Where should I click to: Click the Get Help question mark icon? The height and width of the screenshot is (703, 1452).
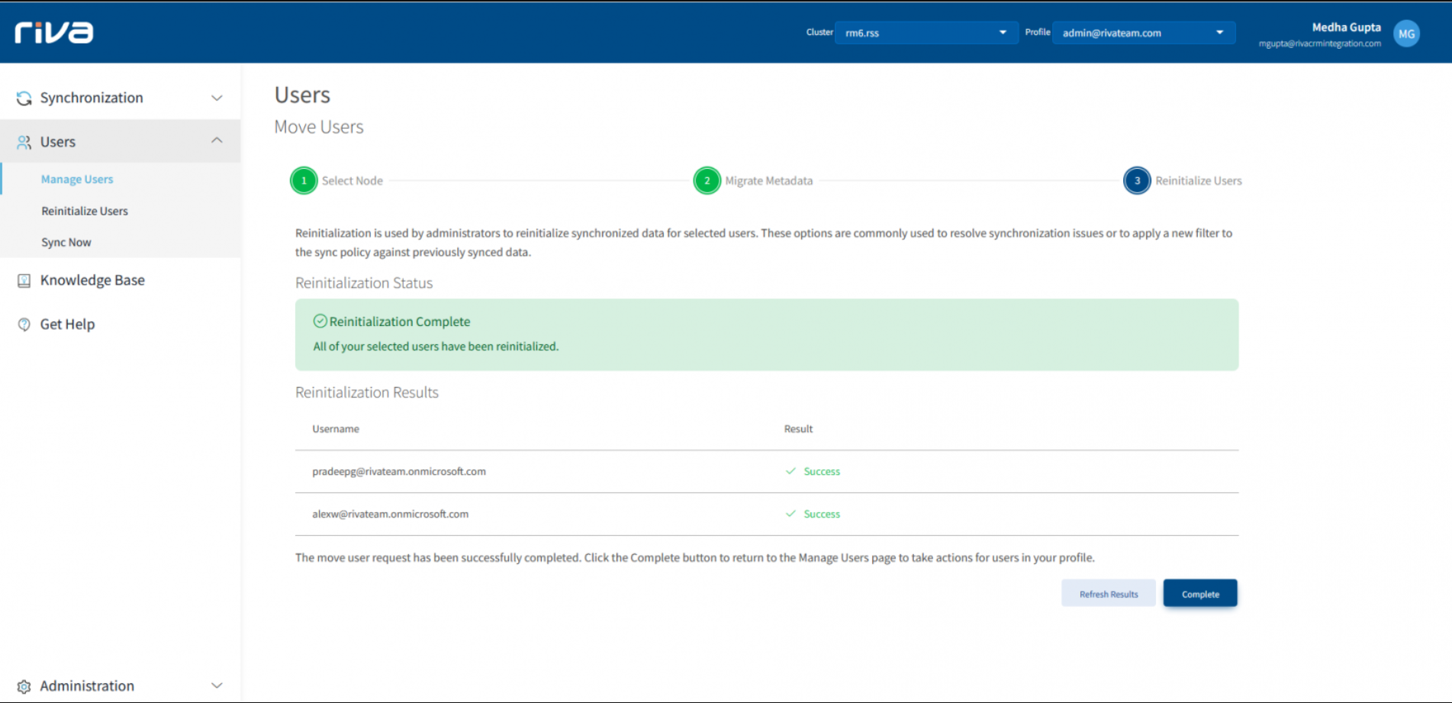tap(24, 324)
